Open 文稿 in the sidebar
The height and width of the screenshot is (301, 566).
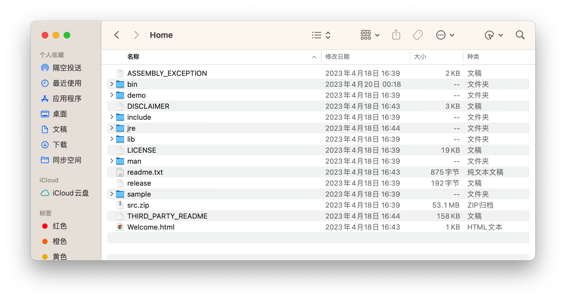coord(54,129)
